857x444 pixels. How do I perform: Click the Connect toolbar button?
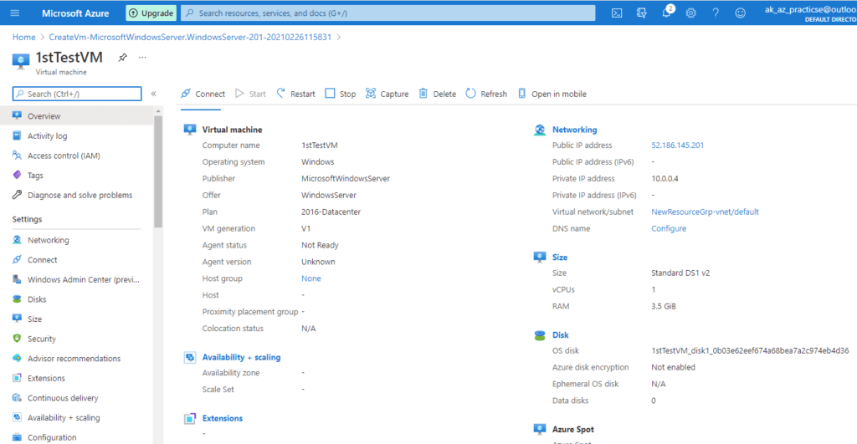click(203, 94)
